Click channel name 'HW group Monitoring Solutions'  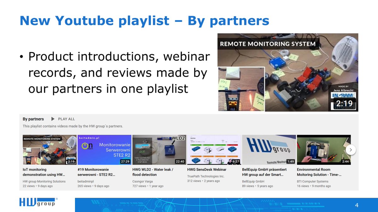[x=44, y=181]
